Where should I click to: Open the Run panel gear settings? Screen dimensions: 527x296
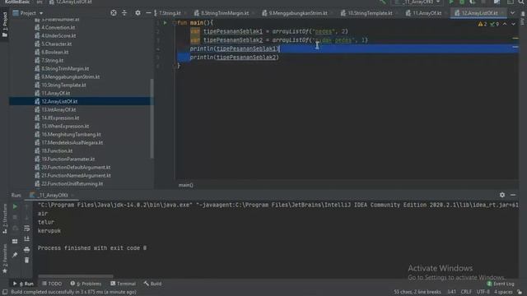click(x=502, y=195)
